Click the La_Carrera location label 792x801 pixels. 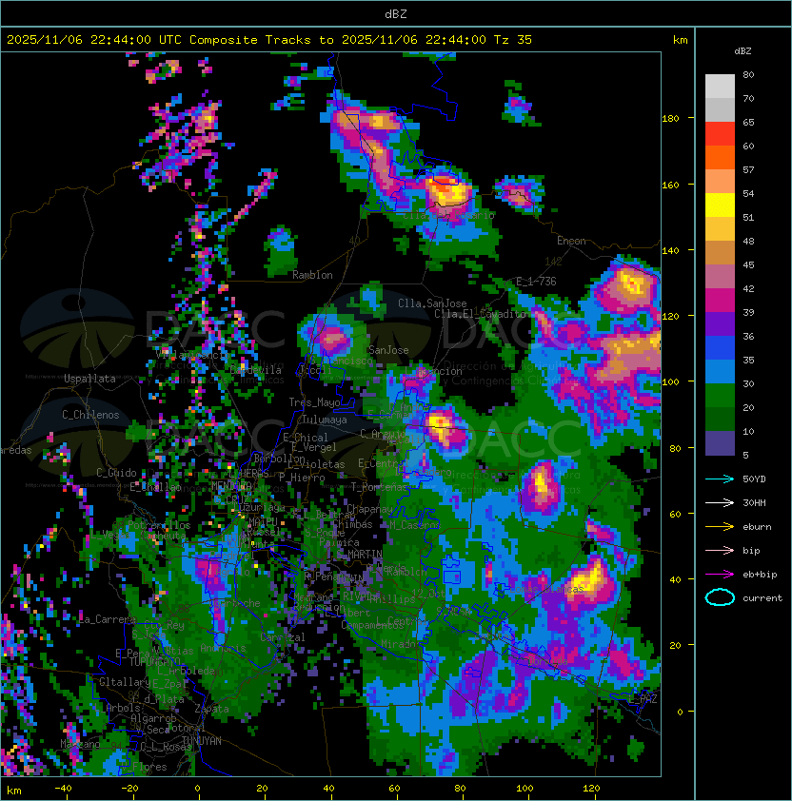[x=107, y=619]
